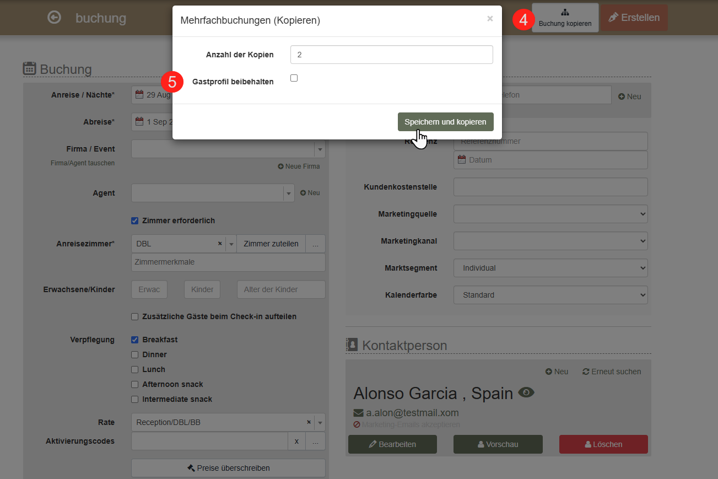Viewport: 718px width, 479px height.
Task: Click the calendar icon in Abreise field
Action: pos(139,121)
